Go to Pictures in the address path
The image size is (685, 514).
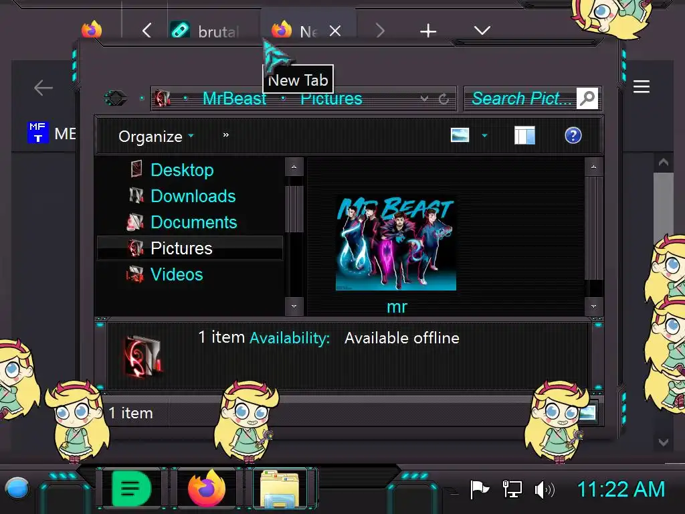(x=331, y=99)
